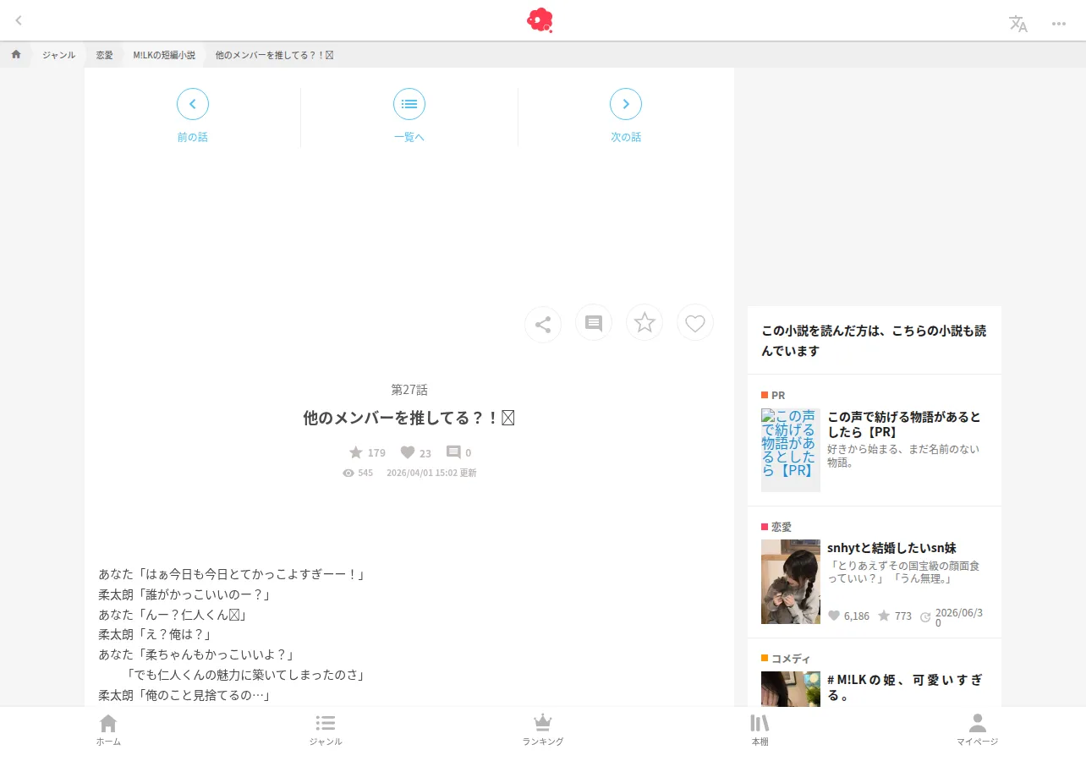Click the heart count 23
Viewport: 1086px width, 761px height.
416,452
